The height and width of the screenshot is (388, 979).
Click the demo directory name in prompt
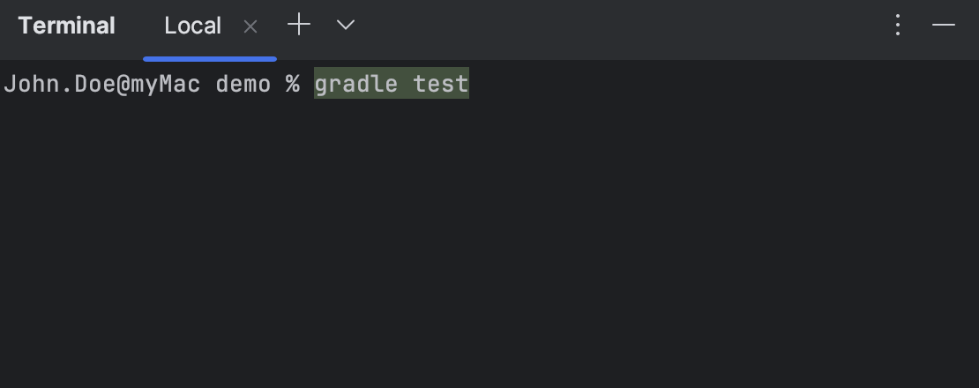coord(243,85)
